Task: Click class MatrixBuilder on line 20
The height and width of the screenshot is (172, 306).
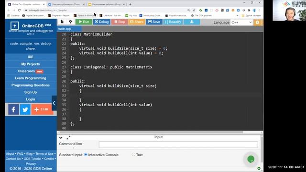Action: pos(91,34)
